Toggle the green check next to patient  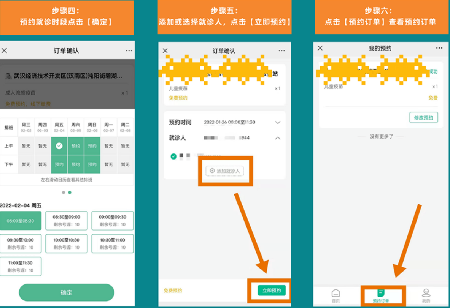click(x=173, y=156)
